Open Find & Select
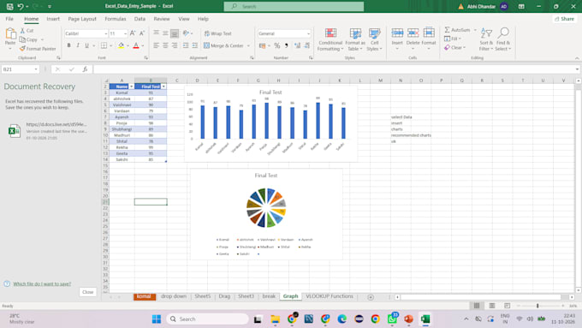The height and width of the screenshot is (328, 582). pos(503,39)
